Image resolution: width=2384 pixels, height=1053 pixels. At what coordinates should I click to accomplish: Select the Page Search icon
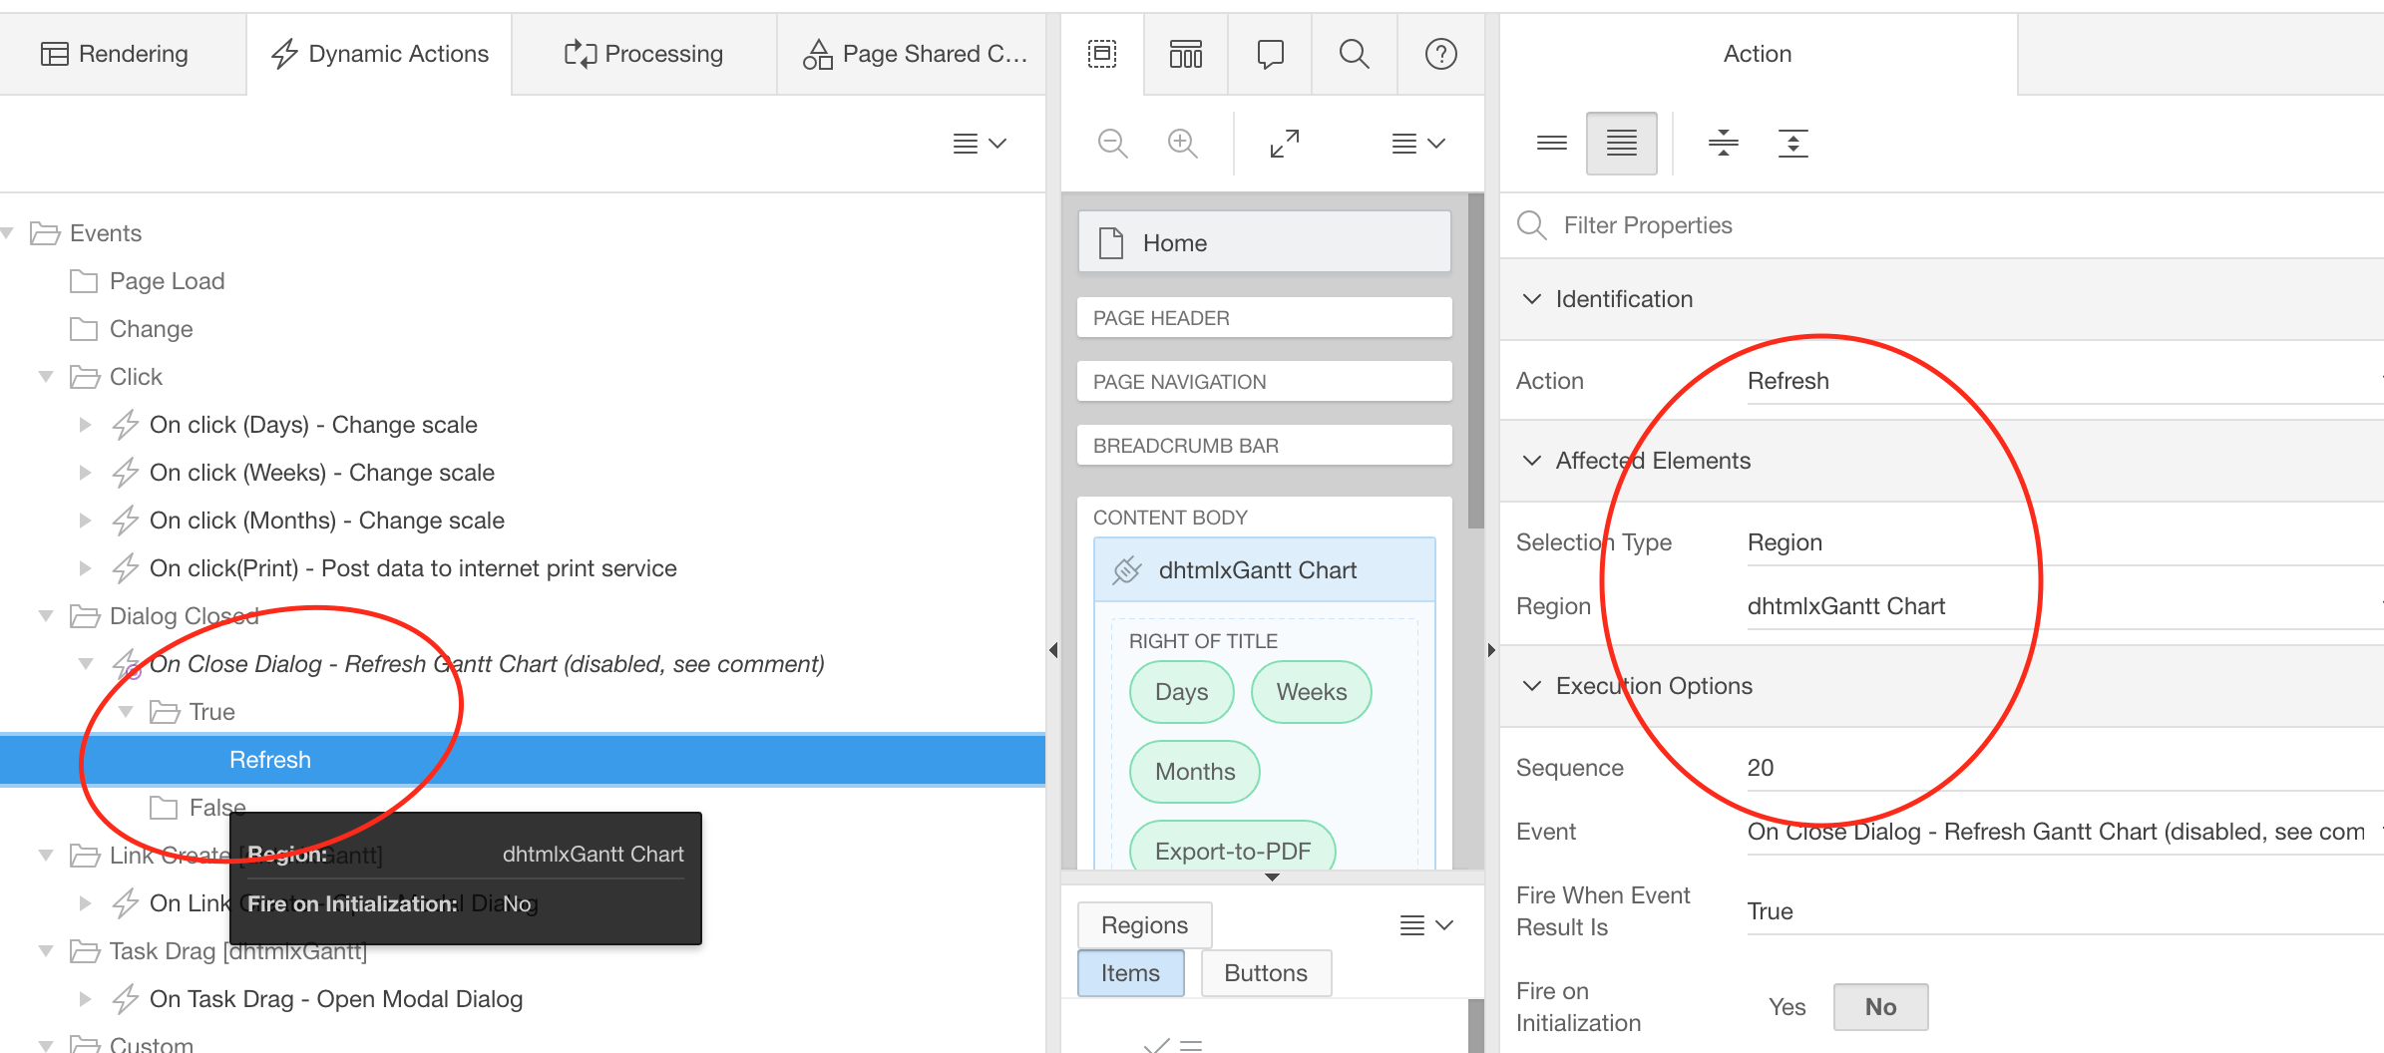pyautogui.click(x=1354, y=55)
